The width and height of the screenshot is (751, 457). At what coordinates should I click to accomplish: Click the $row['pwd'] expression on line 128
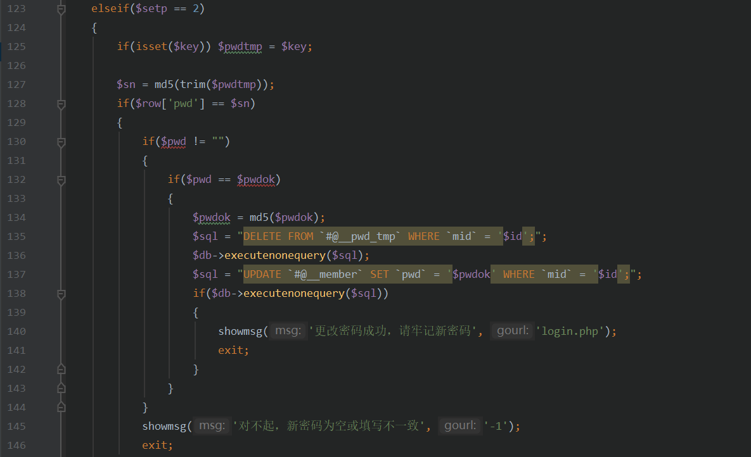click(170, 103)
